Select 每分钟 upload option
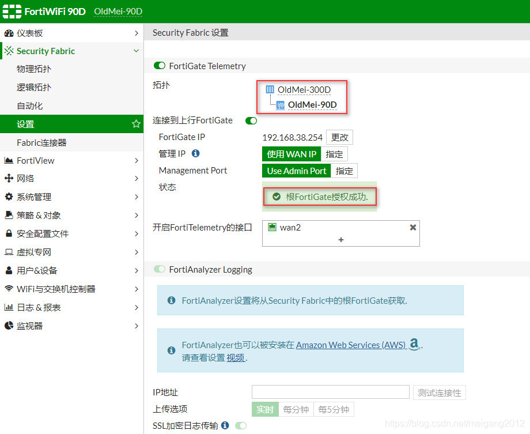The height and width of the screenshot is (434, 530). pos(296,409)
